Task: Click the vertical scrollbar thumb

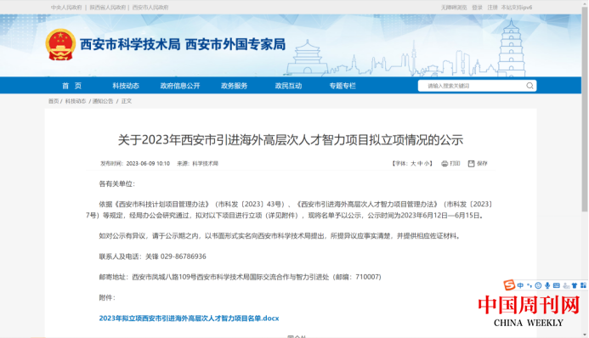Action: (x=585, y=109)
